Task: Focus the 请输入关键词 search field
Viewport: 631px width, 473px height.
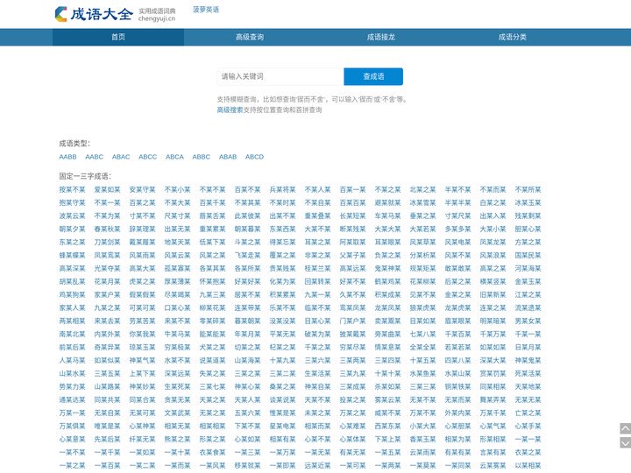Action: (280, 76)
